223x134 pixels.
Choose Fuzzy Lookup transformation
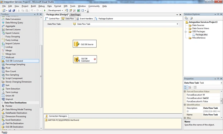pyautogui.click(x=12, y=40)
